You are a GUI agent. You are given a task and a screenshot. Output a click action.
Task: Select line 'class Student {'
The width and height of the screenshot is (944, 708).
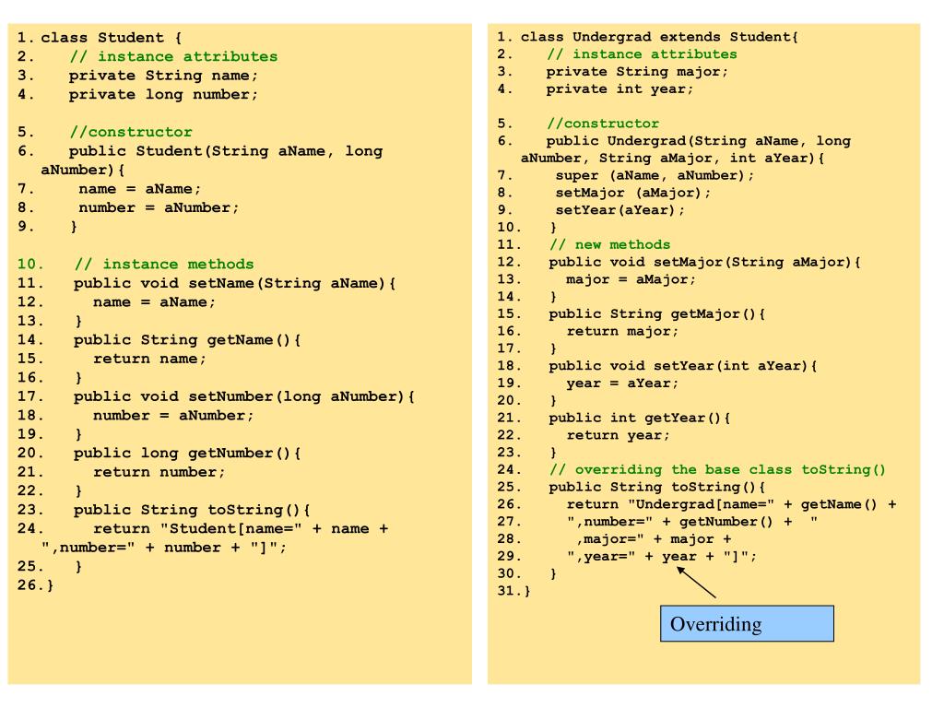tap(112, 38)
